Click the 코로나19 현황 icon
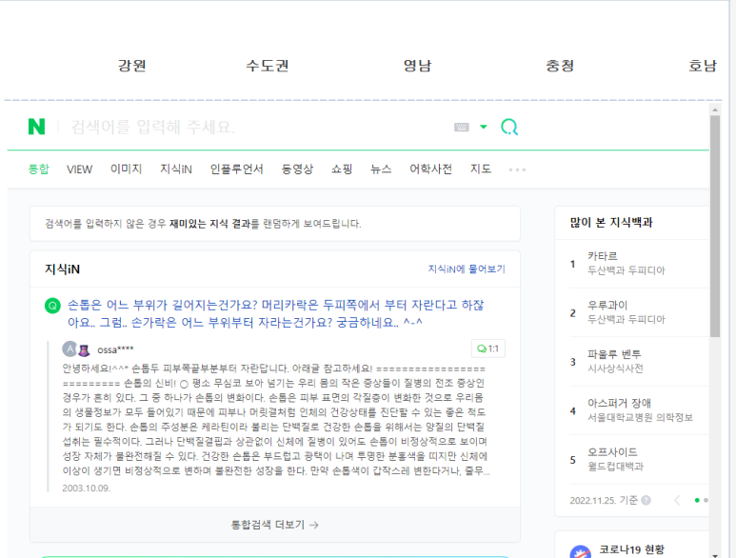The height and width of the screenshot is (558, 736). tap(580, 552)
